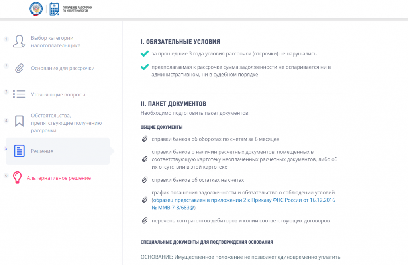Click the taxpayer category person icon
This screenshot has height=265, width=408.
(19, 41)
